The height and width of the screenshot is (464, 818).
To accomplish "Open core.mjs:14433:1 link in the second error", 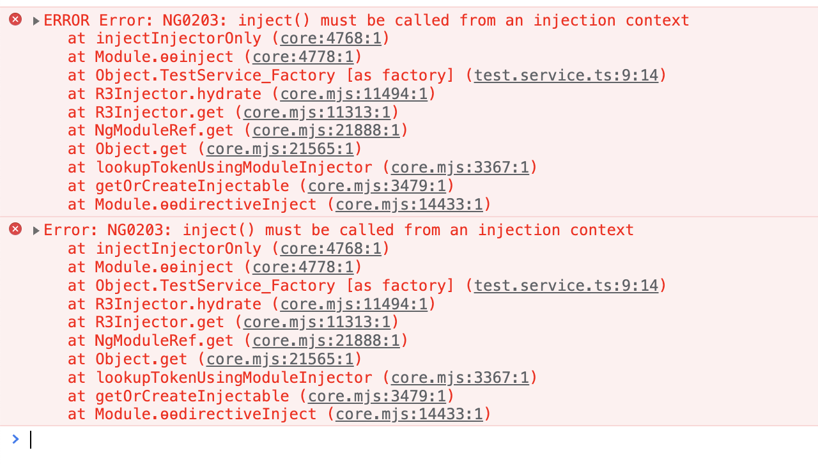I will pos(409,414).
